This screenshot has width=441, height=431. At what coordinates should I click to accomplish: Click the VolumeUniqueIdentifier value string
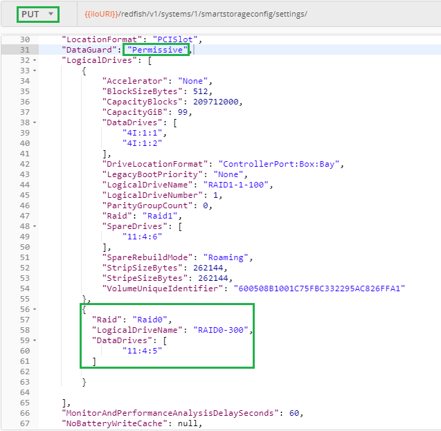319,288
